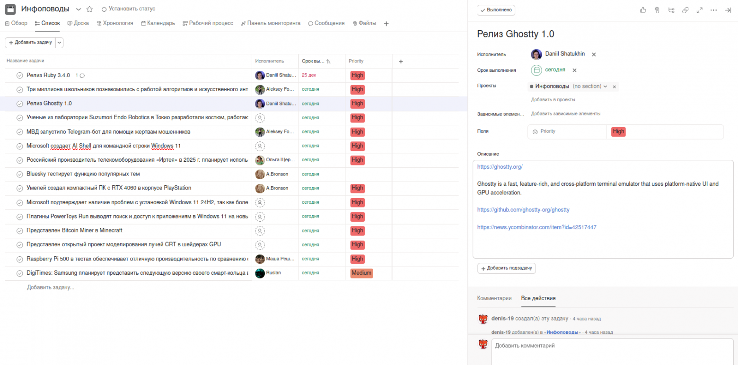This screenshot has height=365, width=738.
Task: Click the subtask branch icon
Action: coord(671,10)
